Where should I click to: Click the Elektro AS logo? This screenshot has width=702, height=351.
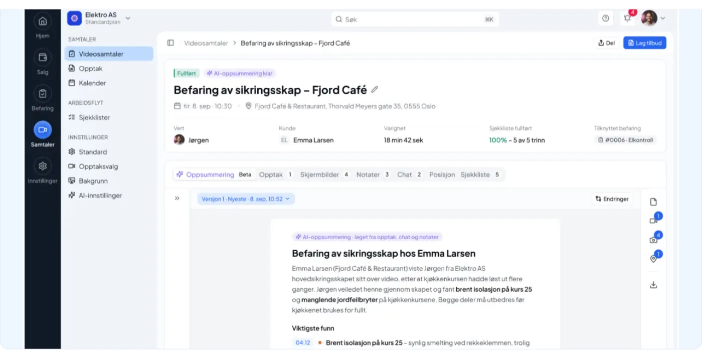[x=74, y=19]
